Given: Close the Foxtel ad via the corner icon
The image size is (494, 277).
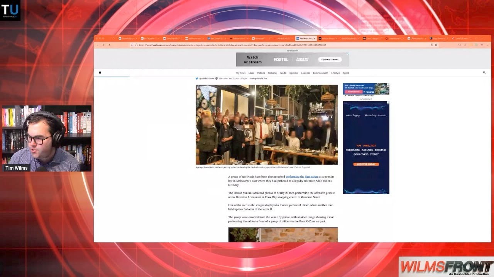Looking at the screenshot, I should (347, 54).
